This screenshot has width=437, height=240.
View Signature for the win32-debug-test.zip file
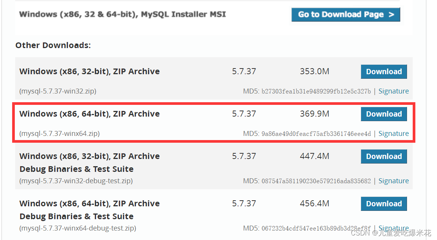pos(393,181)
